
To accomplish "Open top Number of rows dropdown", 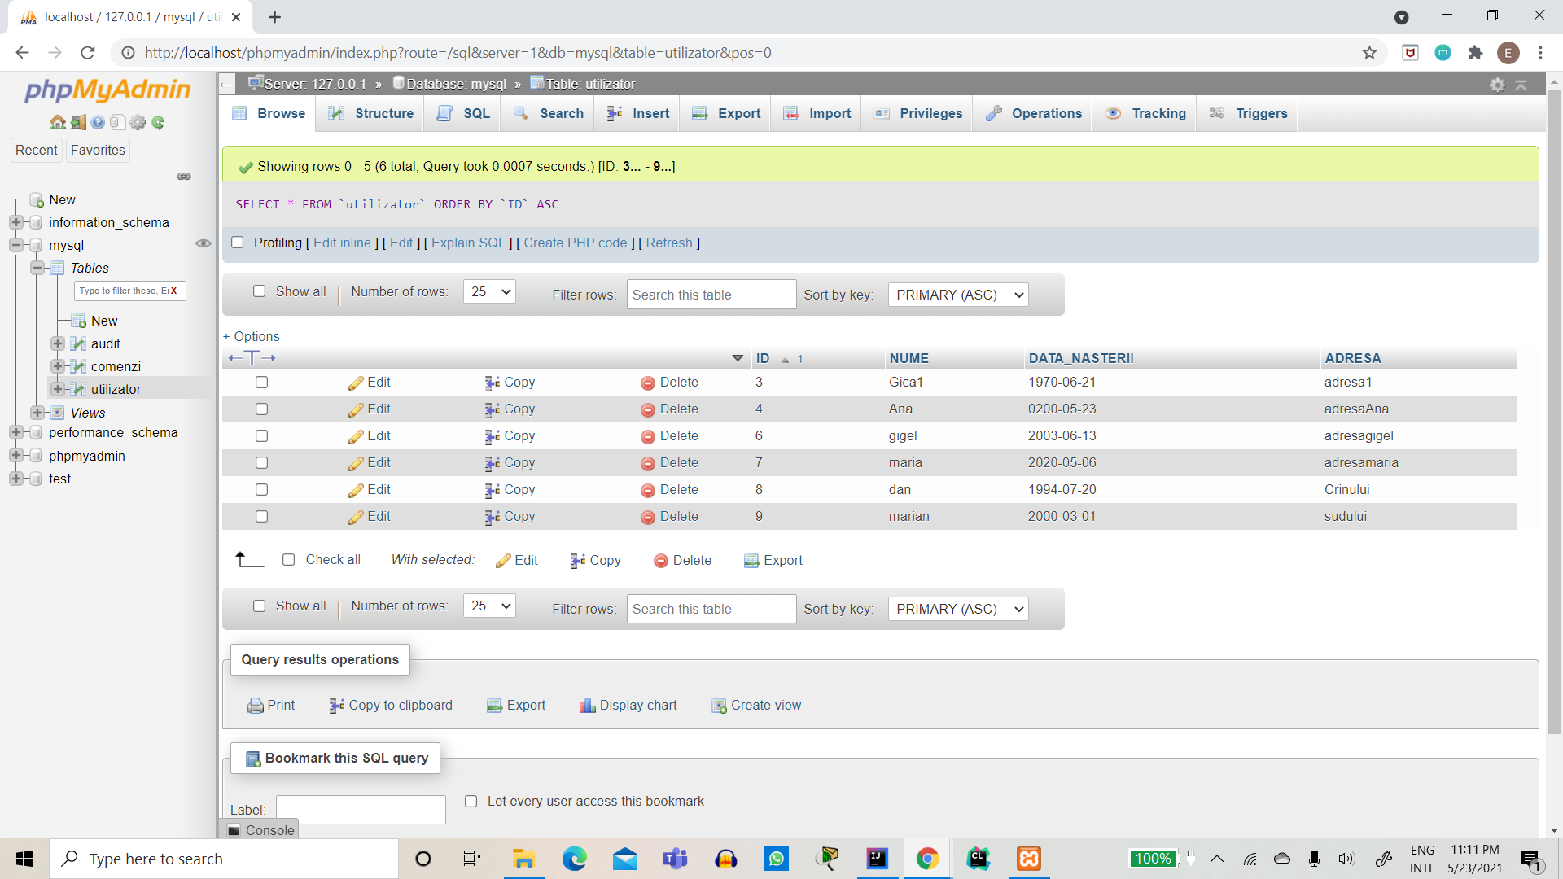I will 489,291.
